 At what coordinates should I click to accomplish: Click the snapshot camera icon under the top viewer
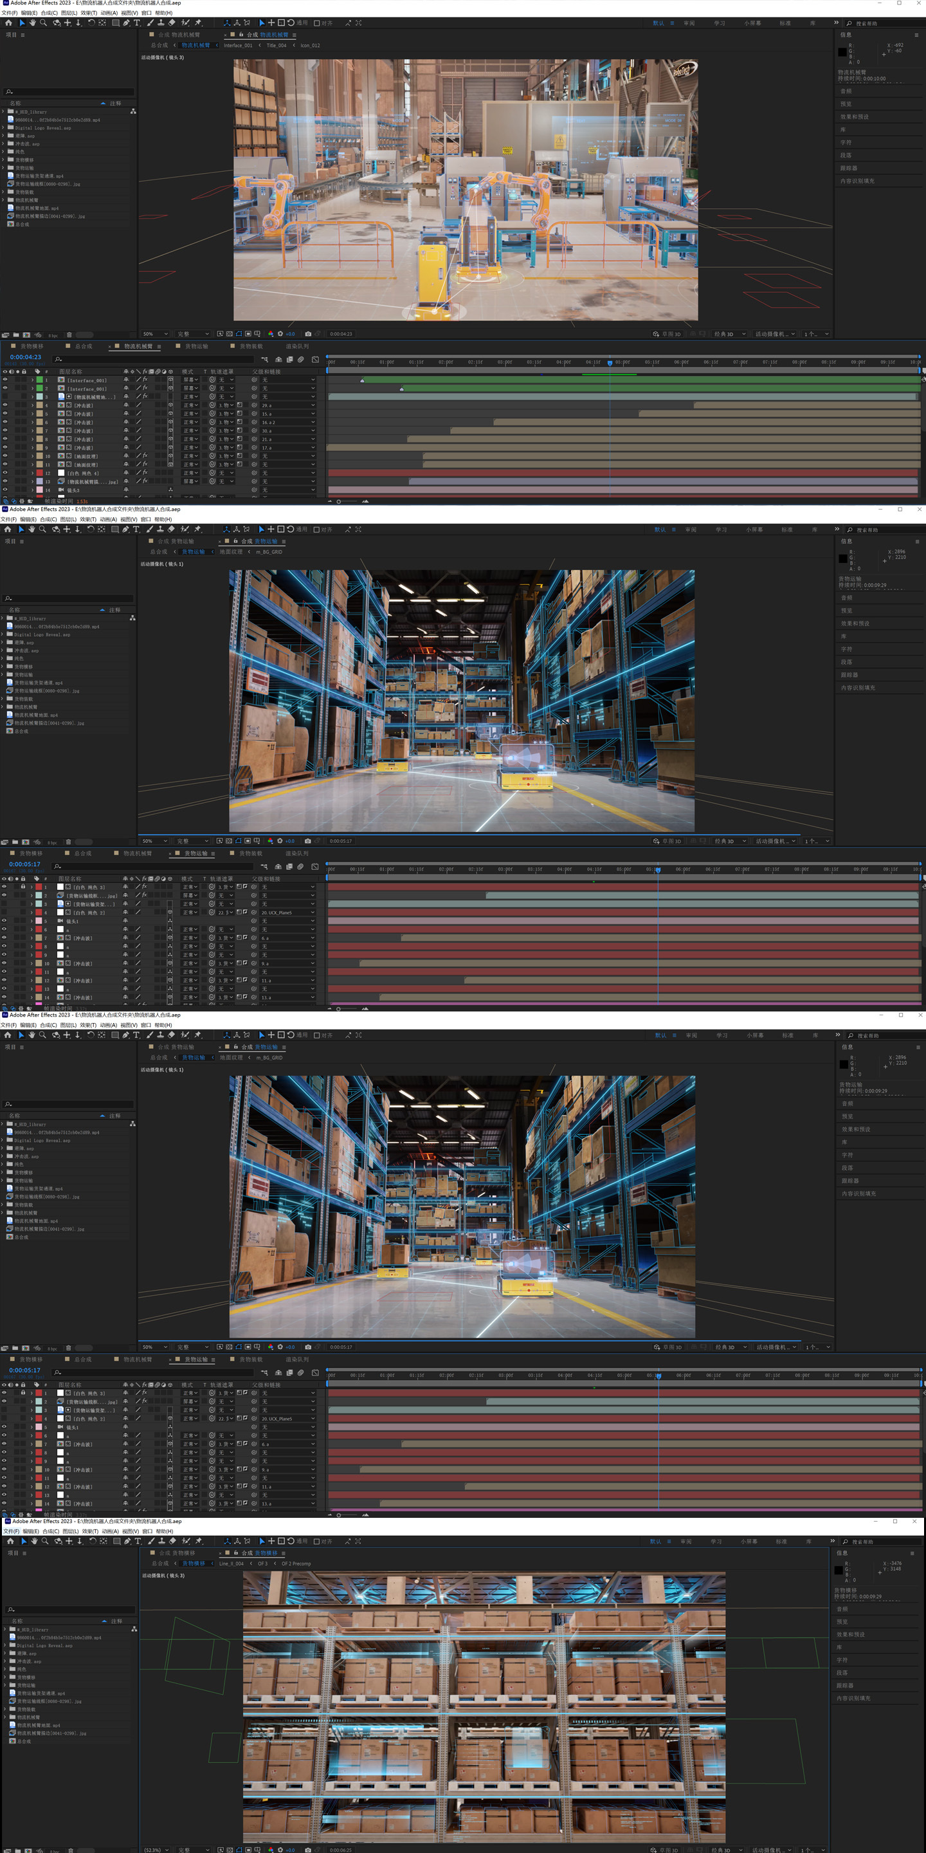308,334
